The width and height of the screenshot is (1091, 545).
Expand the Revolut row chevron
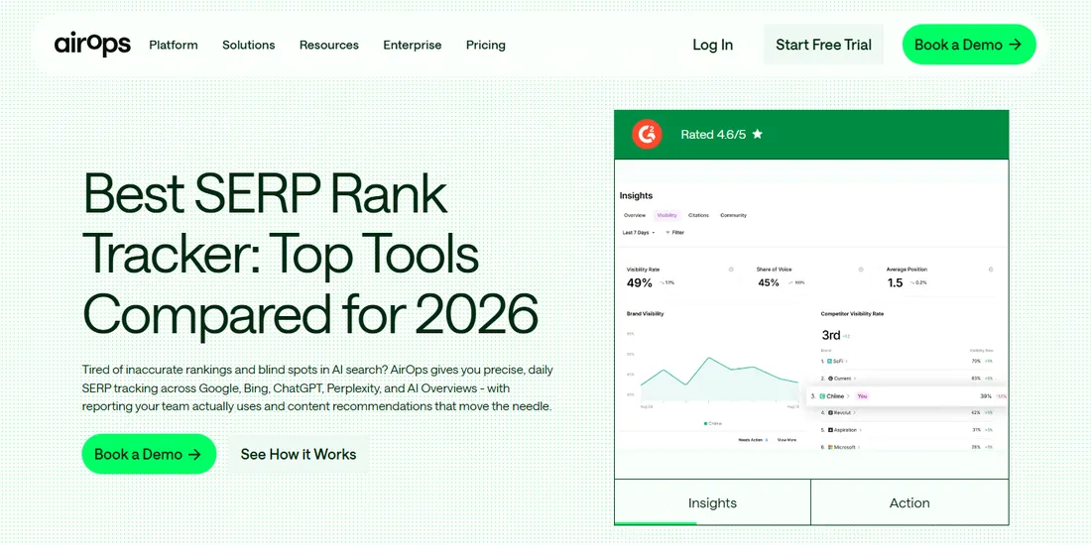pyautogui.click(x=854, y=413)
